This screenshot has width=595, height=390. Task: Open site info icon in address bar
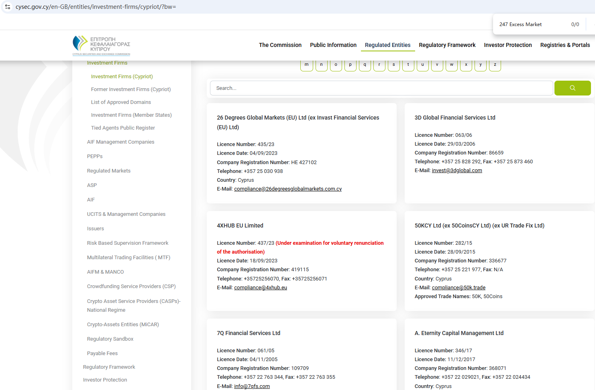pos(8,7)
